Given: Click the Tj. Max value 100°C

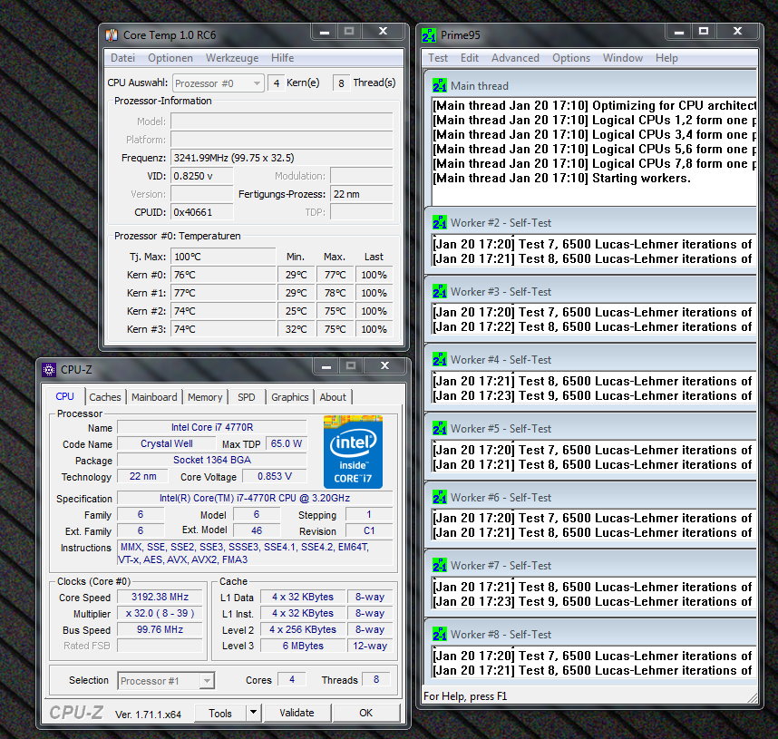Looking at the screenshot, I should 223,257.
